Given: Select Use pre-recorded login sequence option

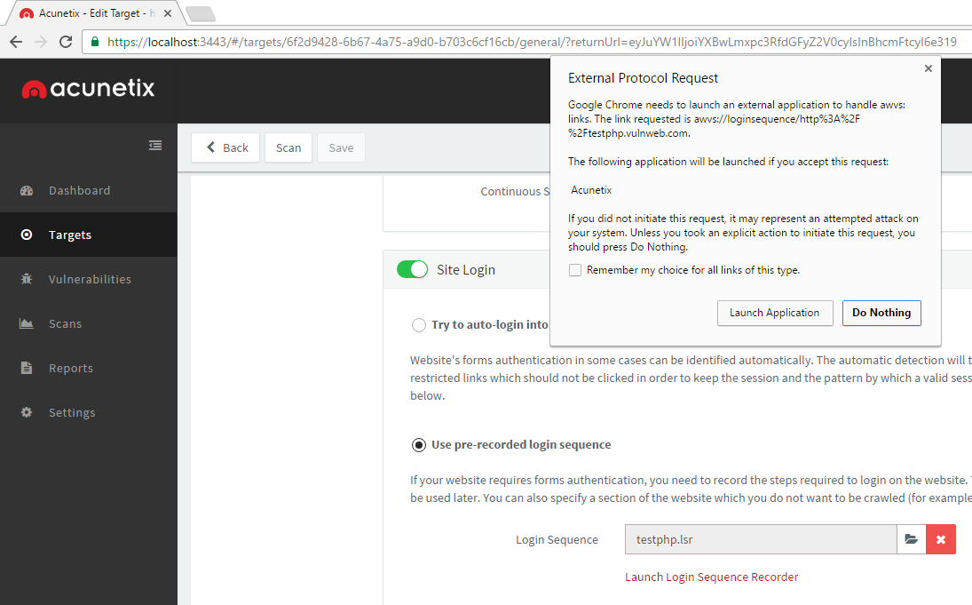Looking at the screenshot, I should pyautogui.click(x=419, y=445).
